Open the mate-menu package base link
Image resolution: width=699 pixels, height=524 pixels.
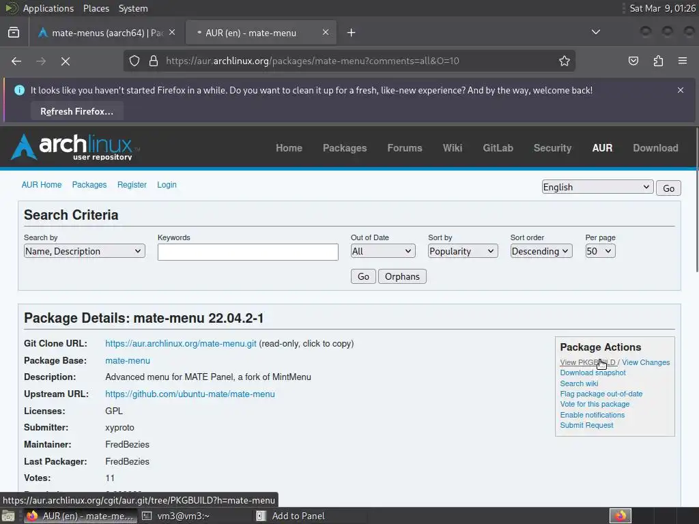128,360
